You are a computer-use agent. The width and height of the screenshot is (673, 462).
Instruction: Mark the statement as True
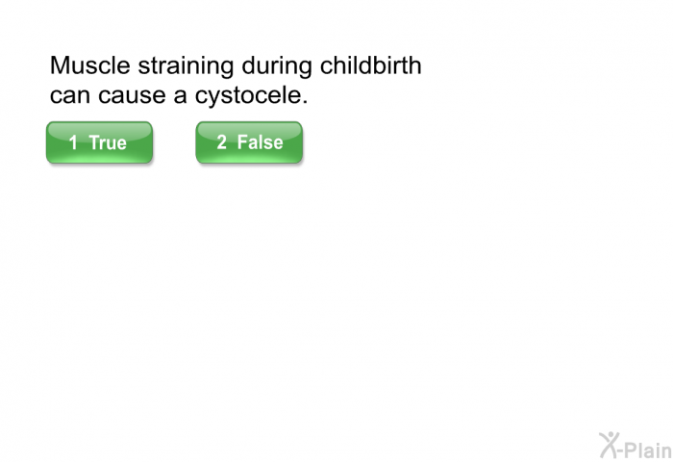pos(99,142)
